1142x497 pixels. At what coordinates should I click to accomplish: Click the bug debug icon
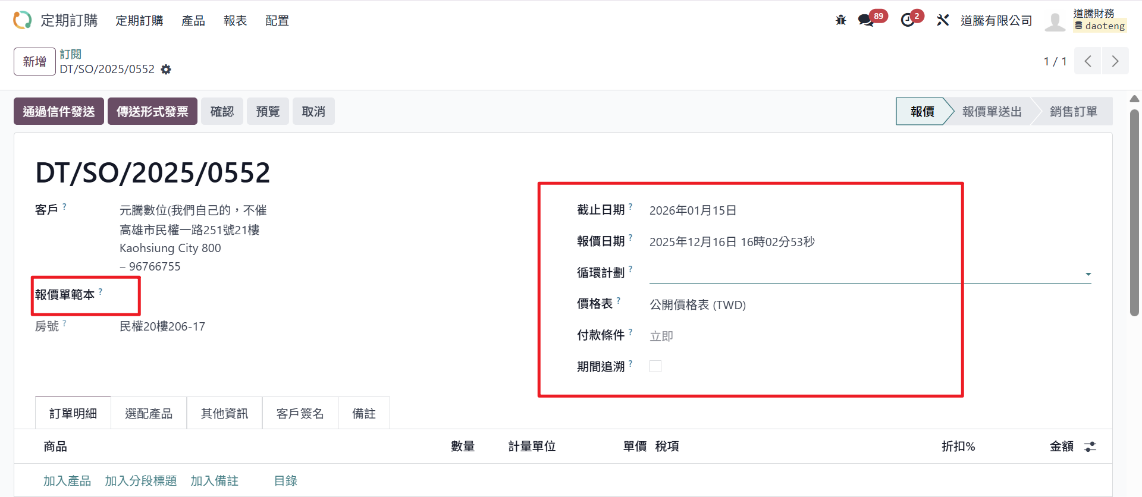840,20
